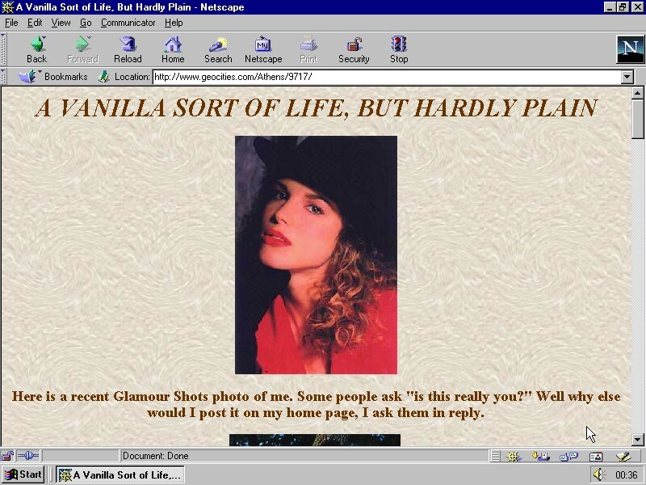Viewport: 646px width, 485px height.
Task: Click the vertical scrollbar thumb
Action: click(x=637, y=119)
